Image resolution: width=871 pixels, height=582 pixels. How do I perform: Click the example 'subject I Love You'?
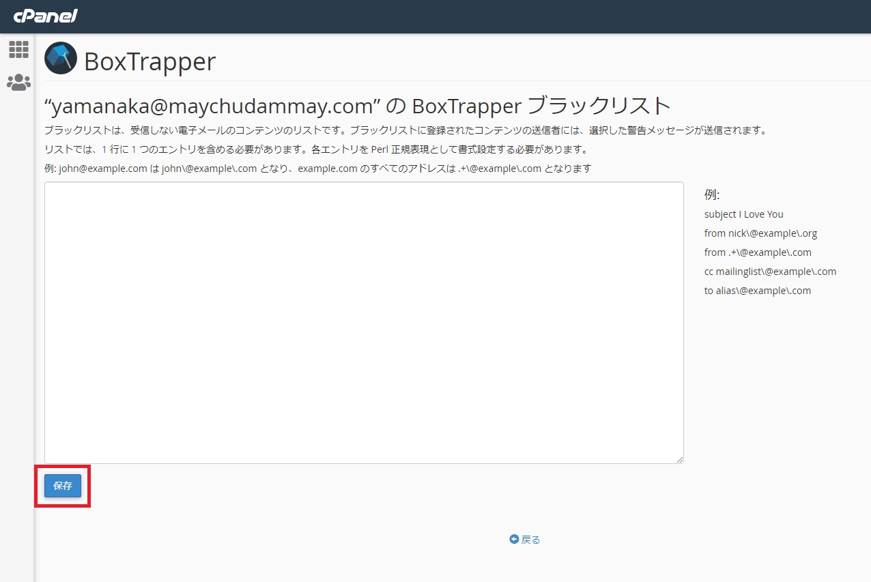(x=744, y=214)
